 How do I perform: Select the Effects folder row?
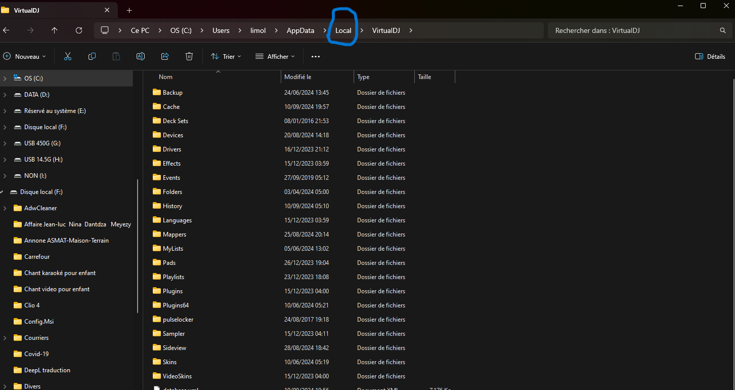pos(304,164)
